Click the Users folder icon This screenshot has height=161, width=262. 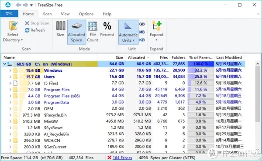pyautogui.click(x=15, y=77)
